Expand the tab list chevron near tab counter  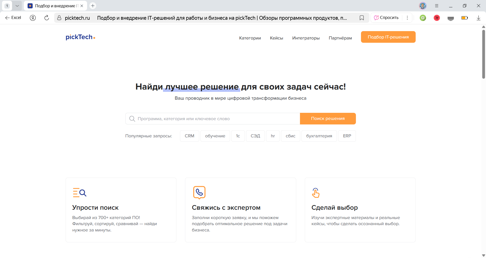[17, 6]
